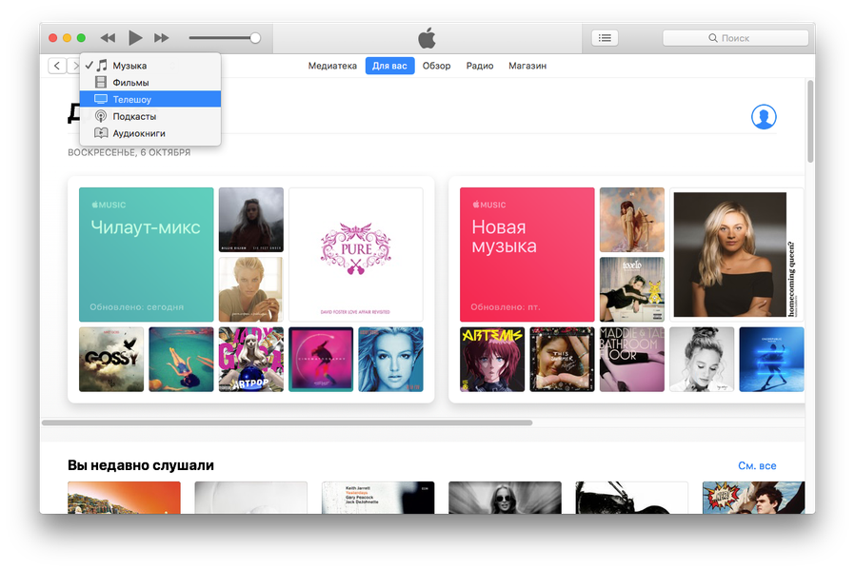Adjust the volume slider knob
The height and width of the screenshot is (570, 855).
tap(255, 38)
